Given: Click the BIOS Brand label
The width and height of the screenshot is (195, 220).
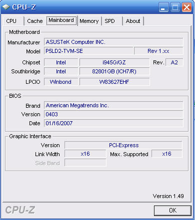Looking at the screenshot, I should 33,106.
